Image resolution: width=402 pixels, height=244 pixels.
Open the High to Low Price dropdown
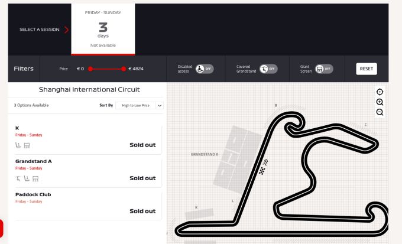[x=140, y=105]
